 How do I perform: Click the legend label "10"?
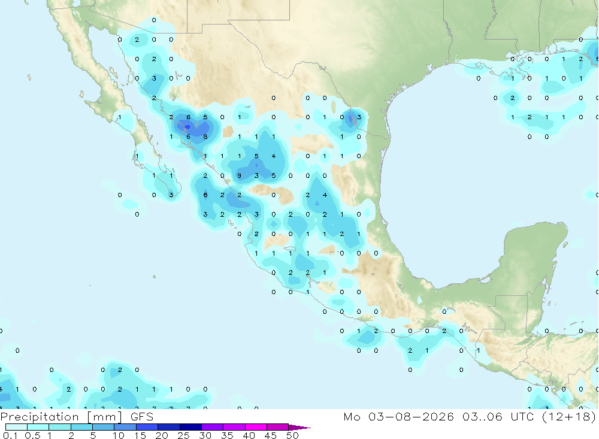coord(119,435)
